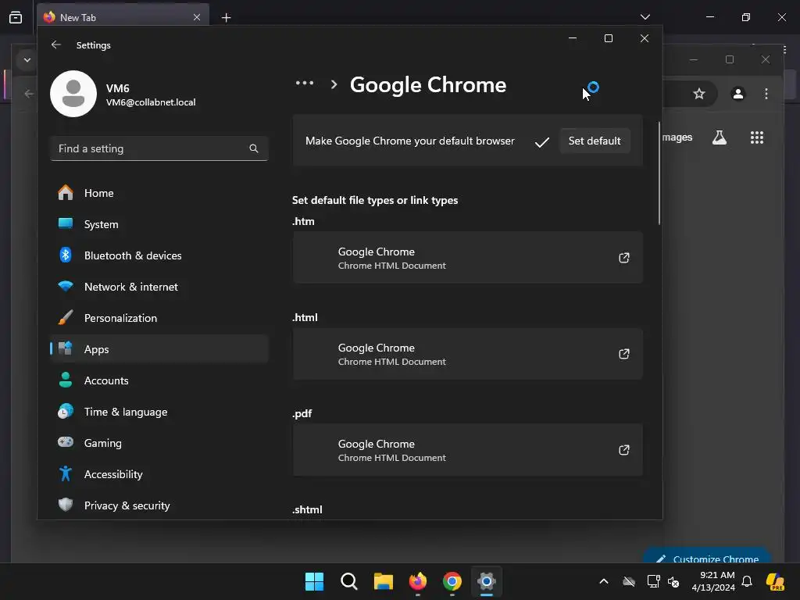The width and height of the screenshot is (800, 600).
Task: Open Gaming settings
Action: pos(159,443)
